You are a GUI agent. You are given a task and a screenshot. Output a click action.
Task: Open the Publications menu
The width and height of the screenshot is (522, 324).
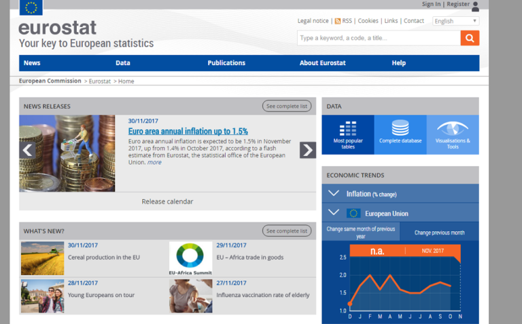[x=226, y=63]
